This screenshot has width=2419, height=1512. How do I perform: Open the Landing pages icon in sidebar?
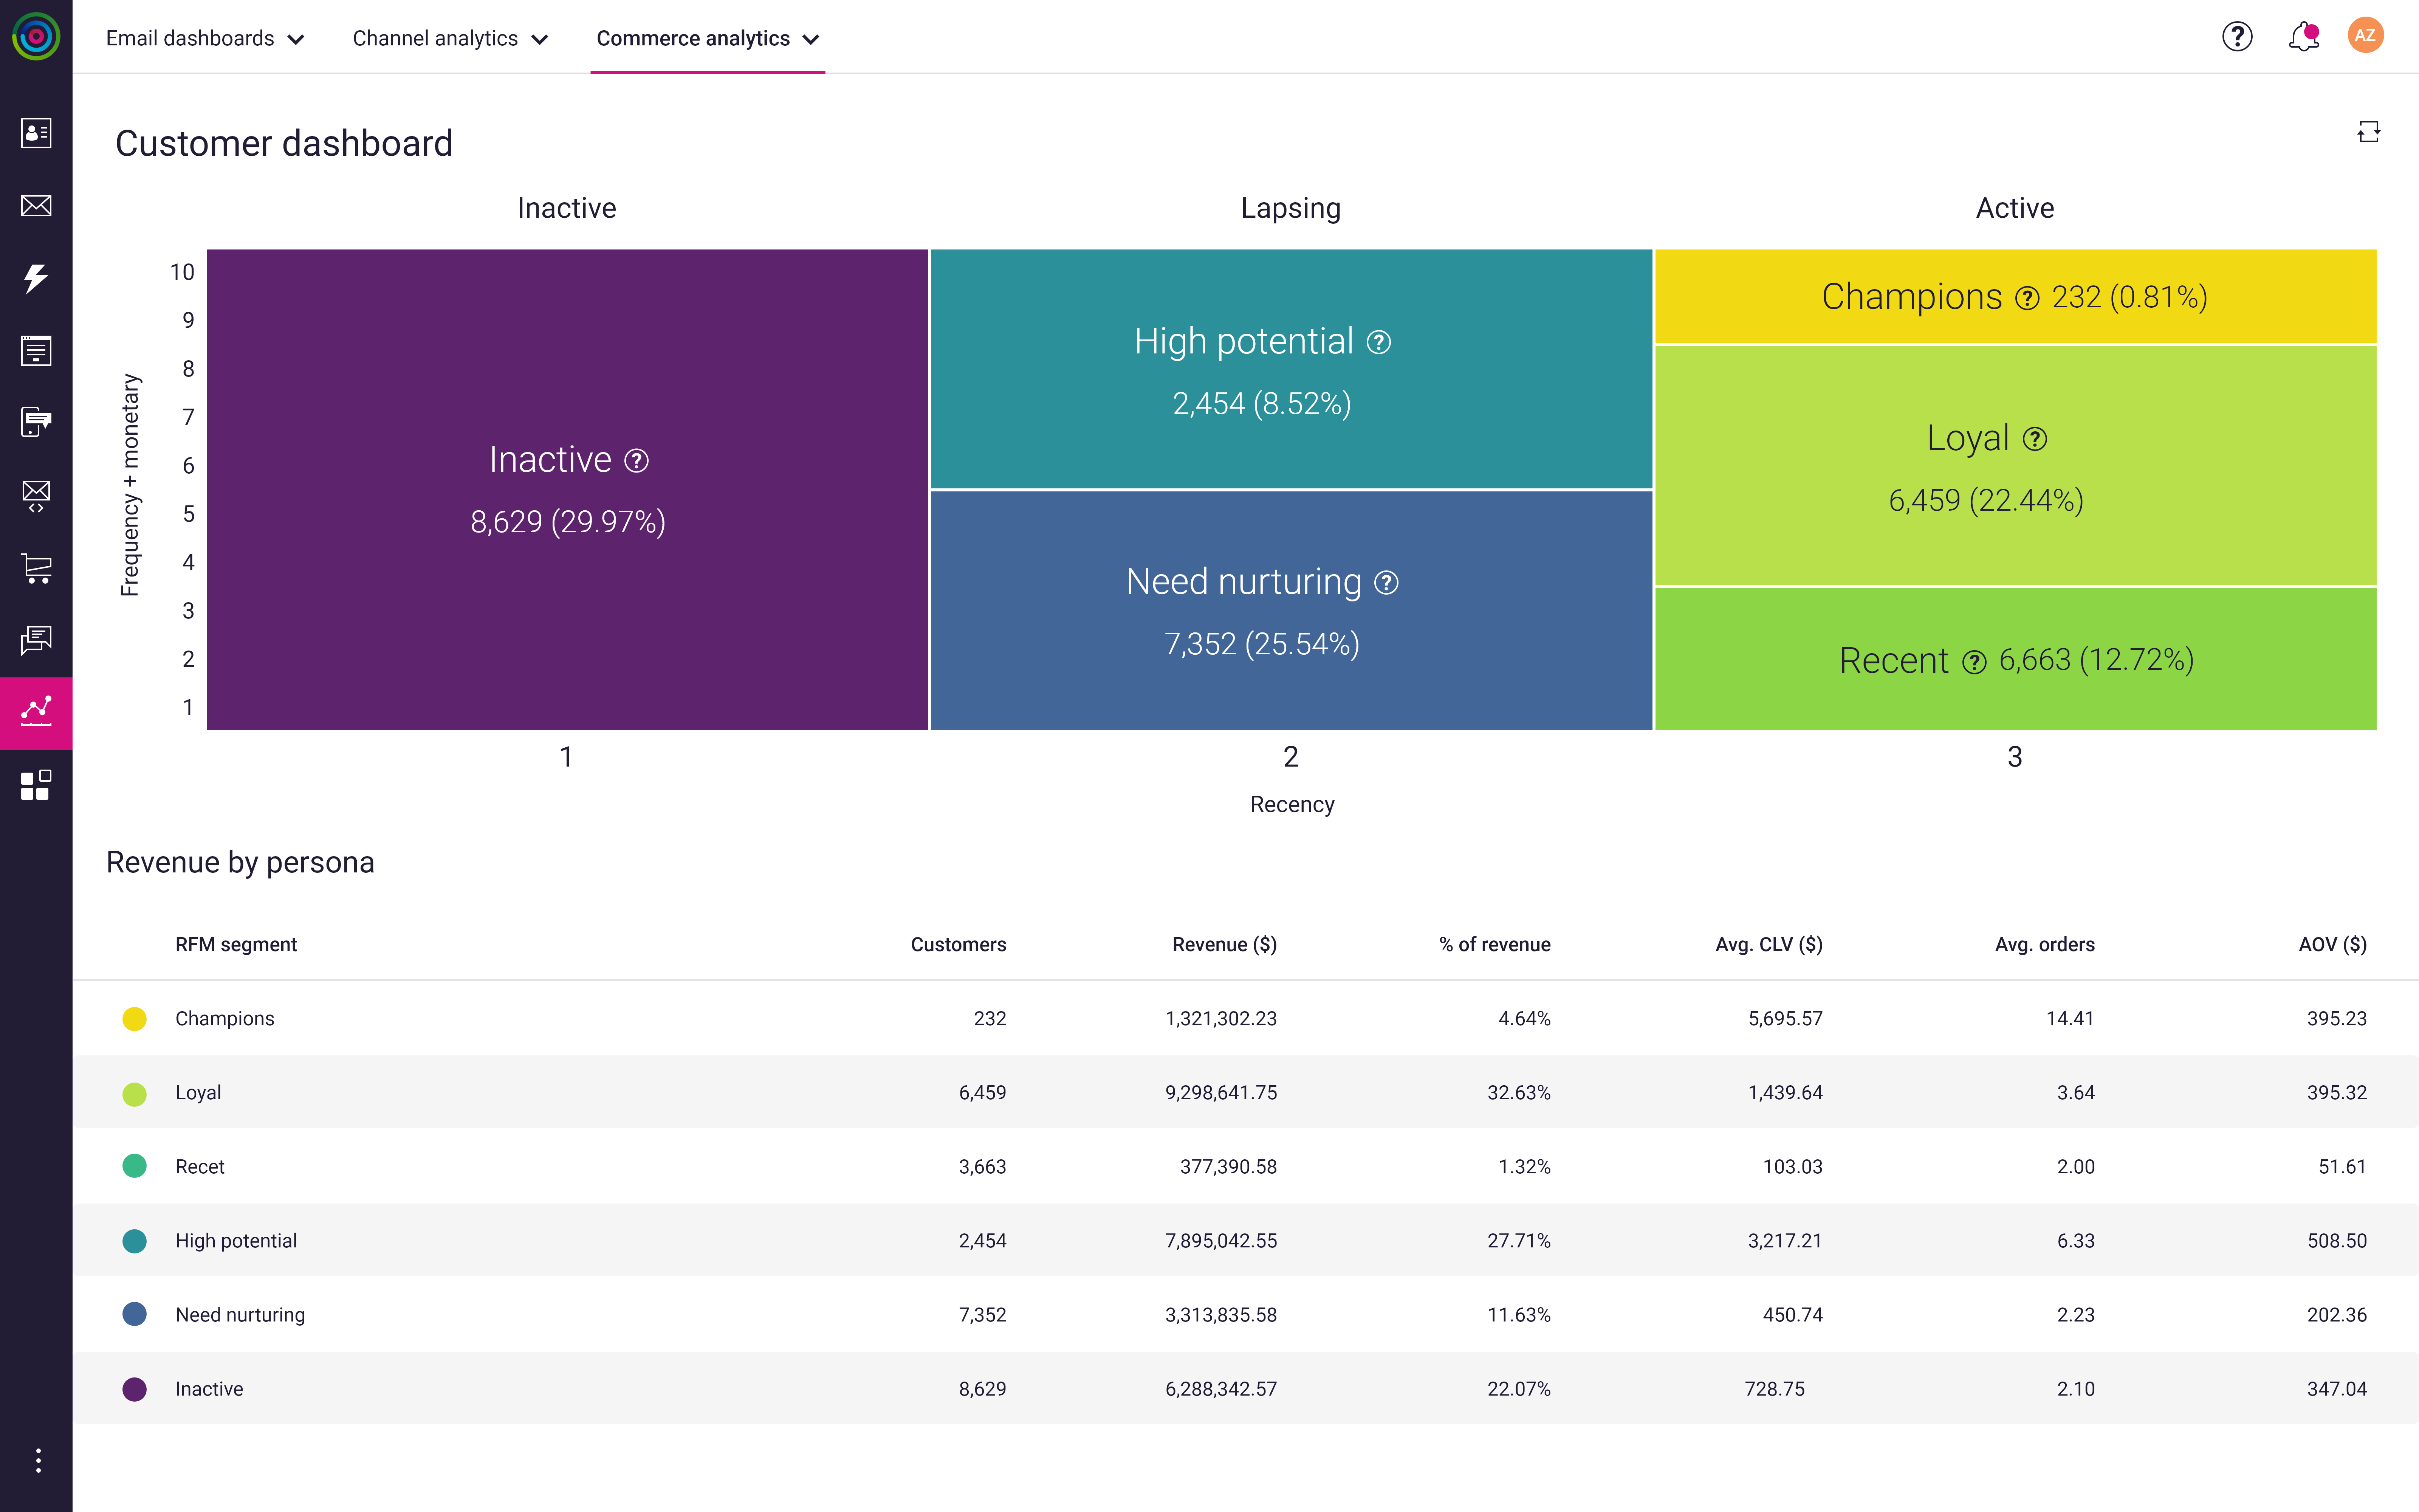36,350
